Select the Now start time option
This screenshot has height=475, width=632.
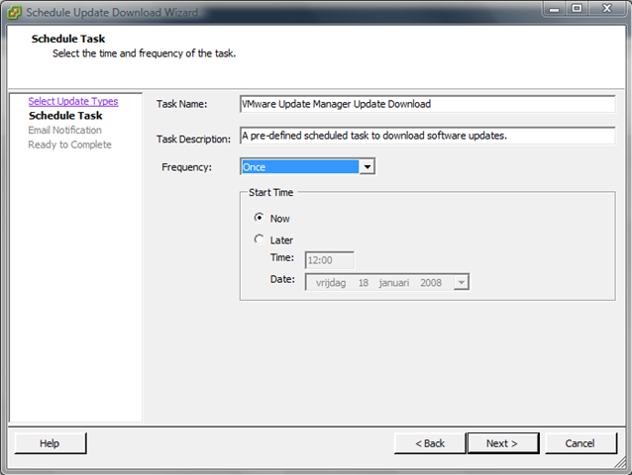tap(260, 218)
